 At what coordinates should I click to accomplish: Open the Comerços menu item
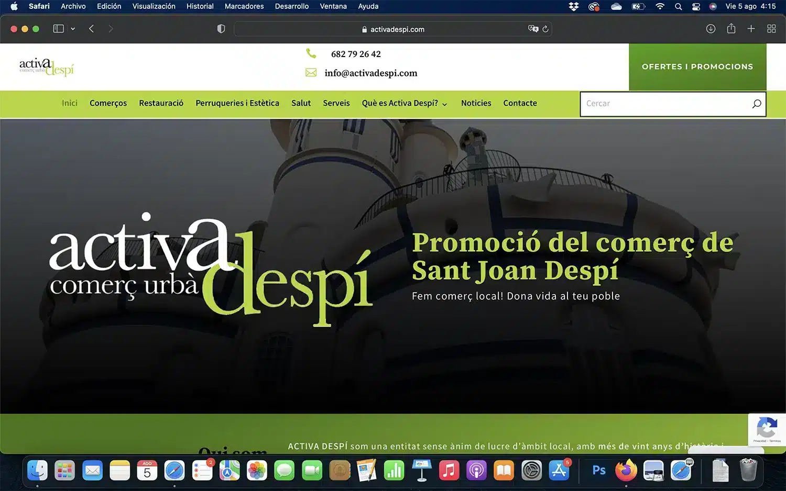pos(108,103)
